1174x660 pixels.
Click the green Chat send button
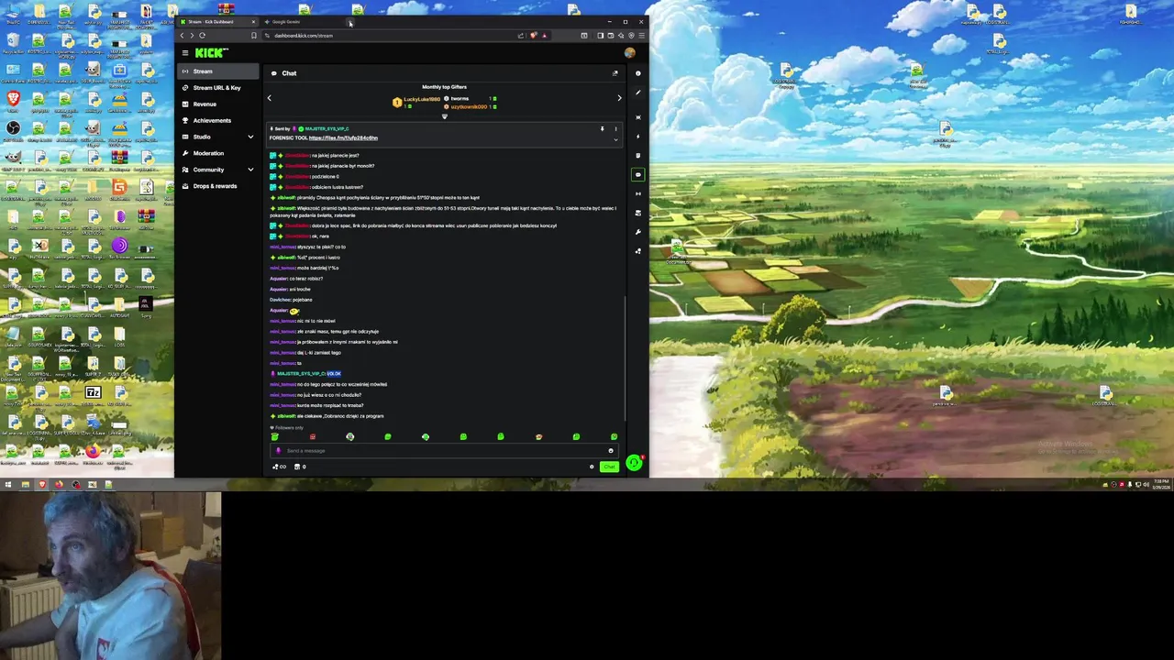[x=609, y=467]
